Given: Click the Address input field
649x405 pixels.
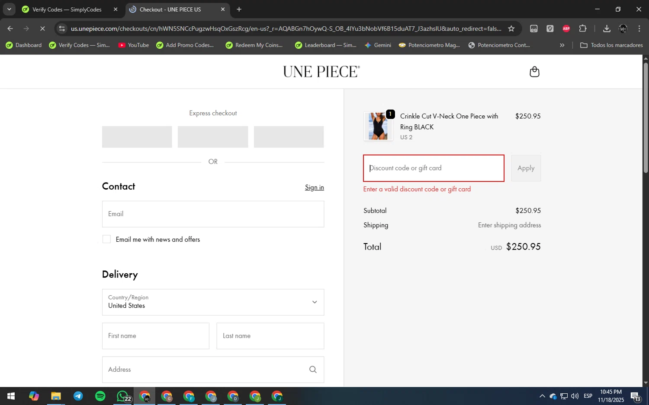Looking at the screenshot, I should tap(213, 370).
